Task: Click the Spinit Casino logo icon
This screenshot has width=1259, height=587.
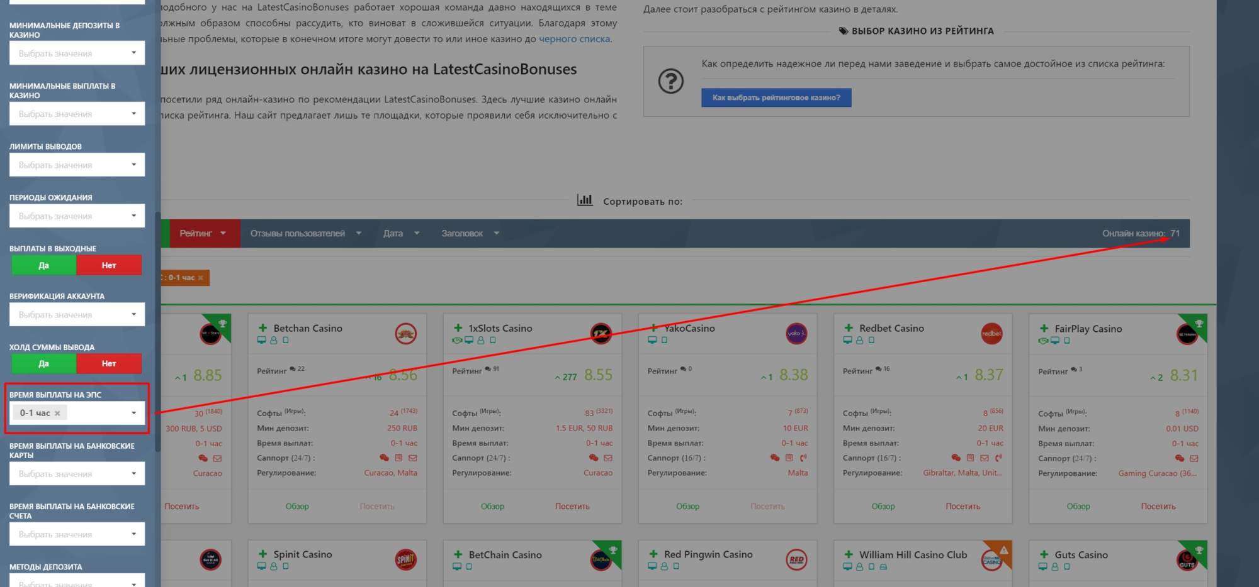Action: click(405, 559)
